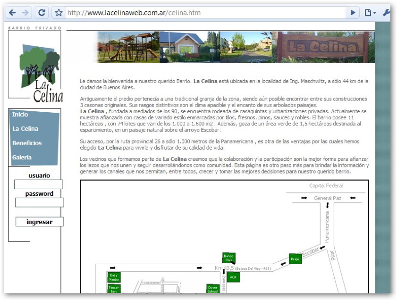Click the ACA green marker on map
397x300 pixels.
pyautogui.click(x=233, y=277)
